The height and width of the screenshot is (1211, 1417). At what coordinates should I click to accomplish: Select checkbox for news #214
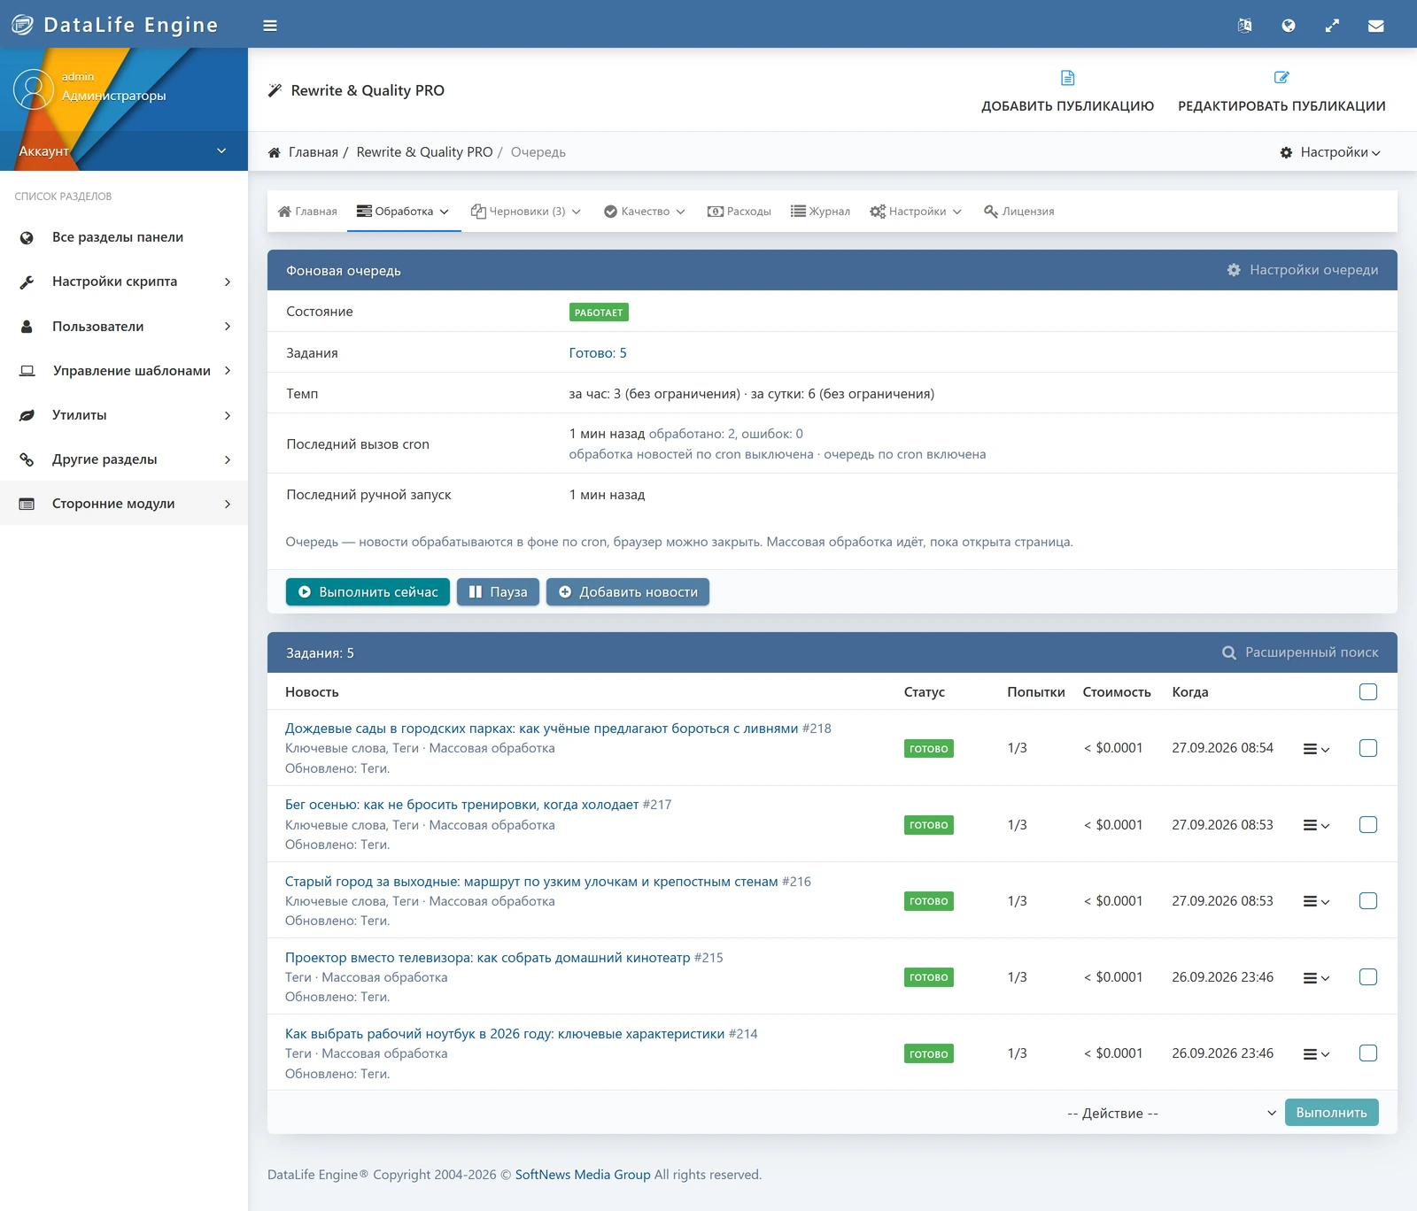[1368, 1053]
